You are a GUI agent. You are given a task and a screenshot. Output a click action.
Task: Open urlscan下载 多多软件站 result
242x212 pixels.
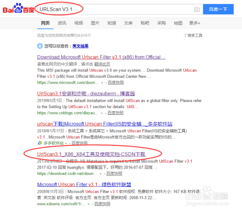tap(105, 124)
